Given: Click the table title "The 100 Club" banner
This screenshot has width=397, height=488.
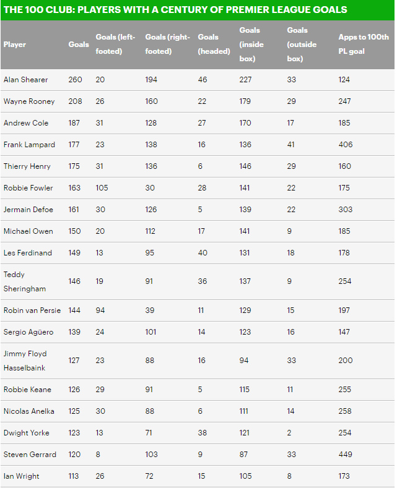Looking at the screenshot, I should 175,10.
